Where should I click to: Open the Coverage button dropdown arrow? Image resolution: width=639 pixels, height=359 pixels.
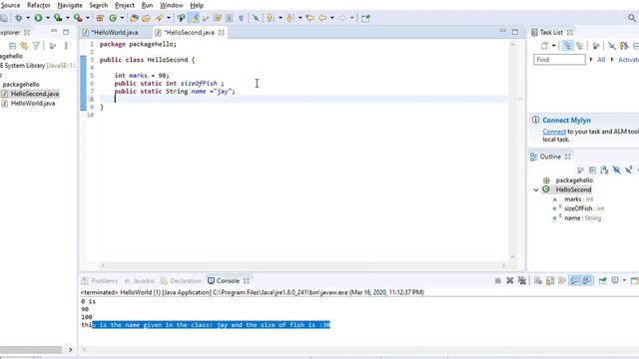[x=67, y=18]
